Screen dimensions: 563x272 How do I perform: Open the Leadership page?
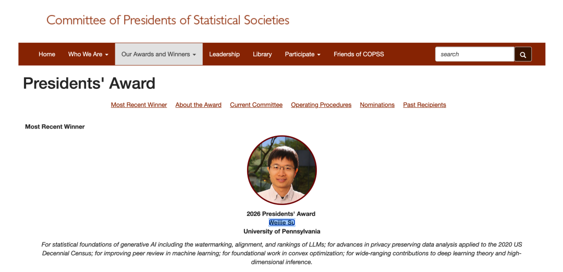point(224,55)
